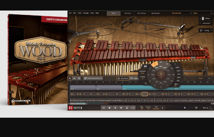
Task: Open the Instrument panel
Action: click(x=206, y=23)
